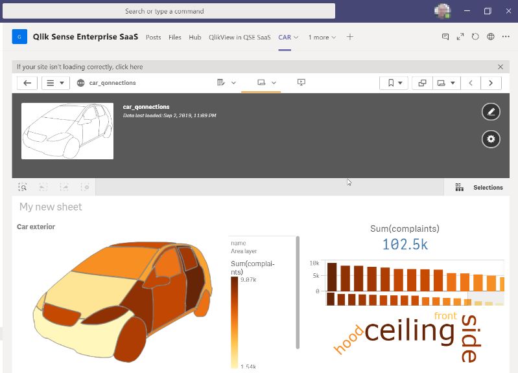Image resolution: width=518 pixels, height=373 pixels.
Task: Open the Files tab
Action: tap(175, 38)
